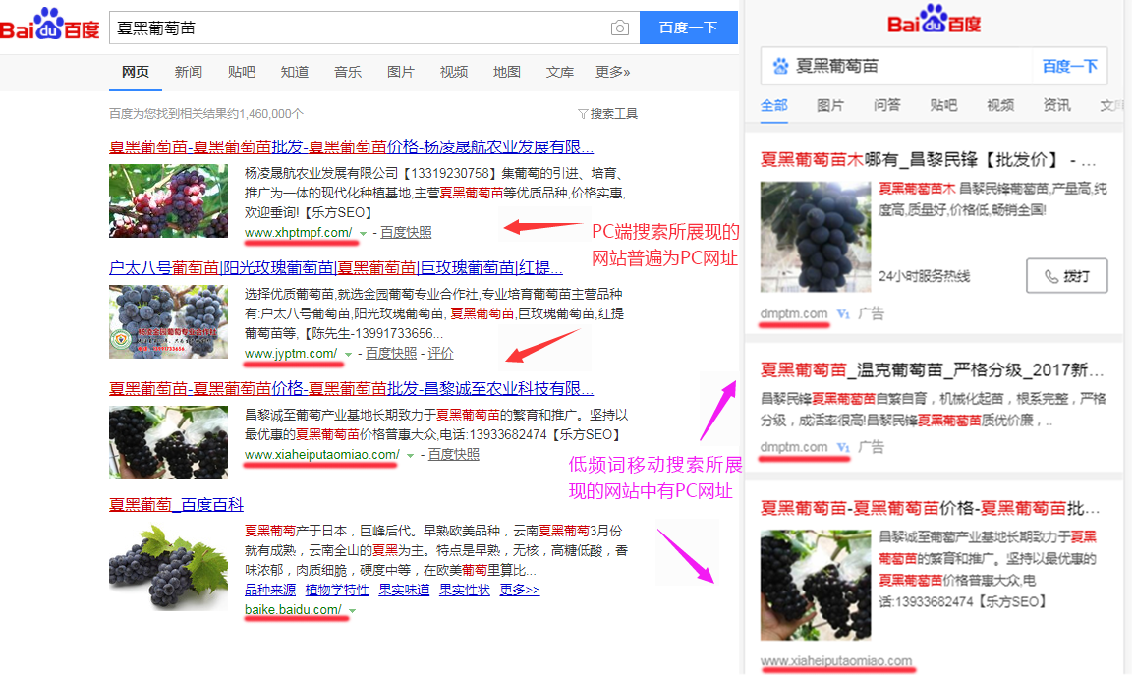Viewport: 1134px width, 675px height.
Task: Open the 文库 tab
Action: pyautogui.click(x=560, y=72)
